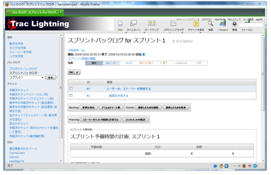Viewport: 271px width, 175px height.
Task: Open the うちのチーム team link
Action: point(76,50)
